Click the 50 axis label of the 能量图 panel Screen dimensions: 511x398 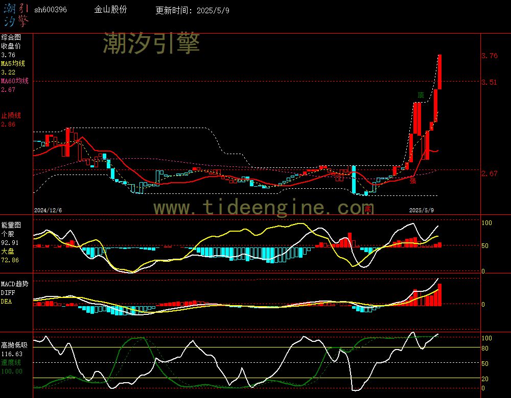coord(485,246)
